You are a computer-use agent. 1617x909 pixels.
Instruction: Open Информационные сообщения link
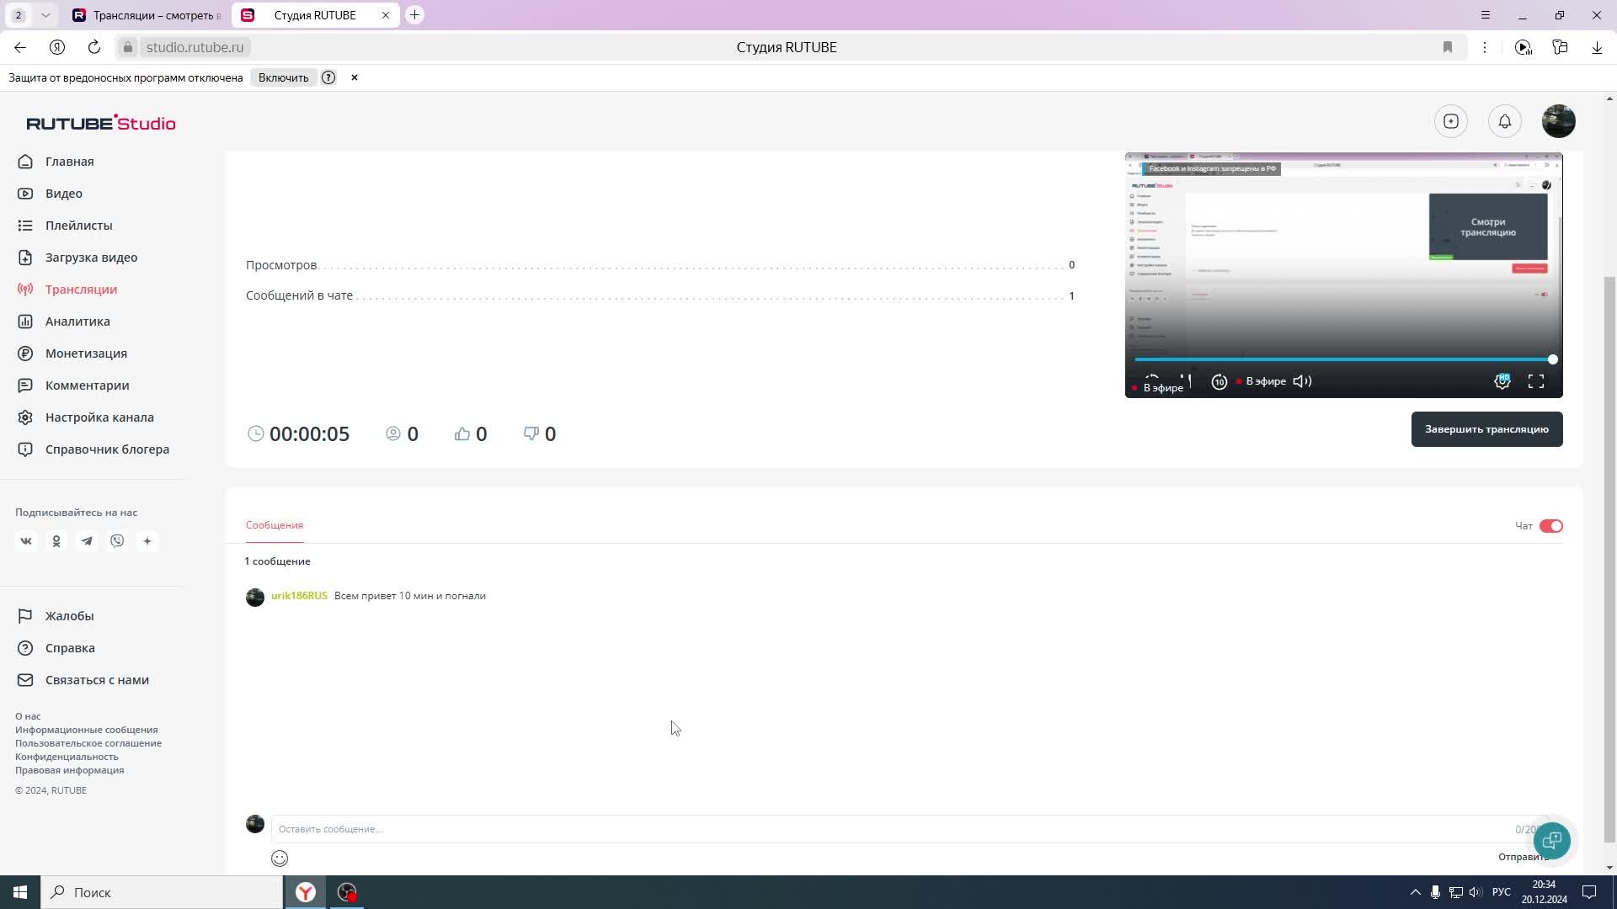(x=87, y=730)
